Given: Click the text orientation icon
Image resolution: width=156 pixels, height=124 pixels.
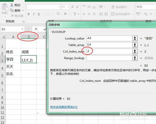Looking at the screenshot, I should (101, 7).
